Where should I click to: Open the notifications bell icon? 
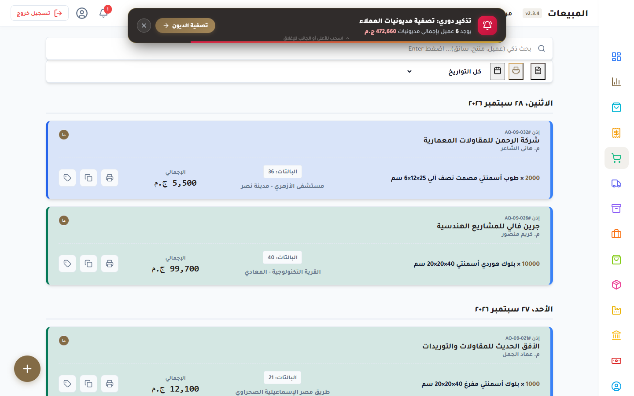103,13
